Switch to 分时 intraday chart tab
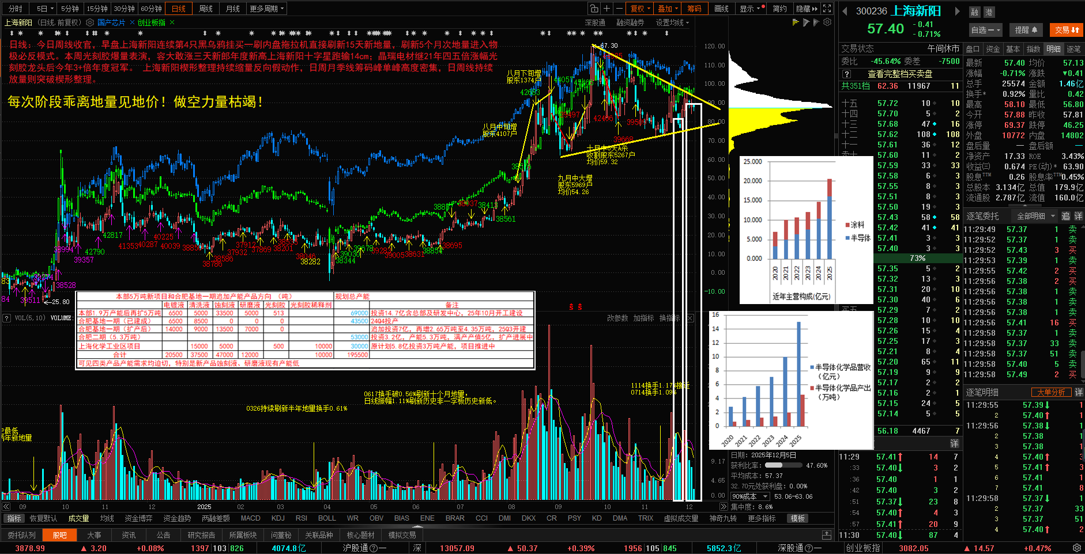 tap(15, 9)
